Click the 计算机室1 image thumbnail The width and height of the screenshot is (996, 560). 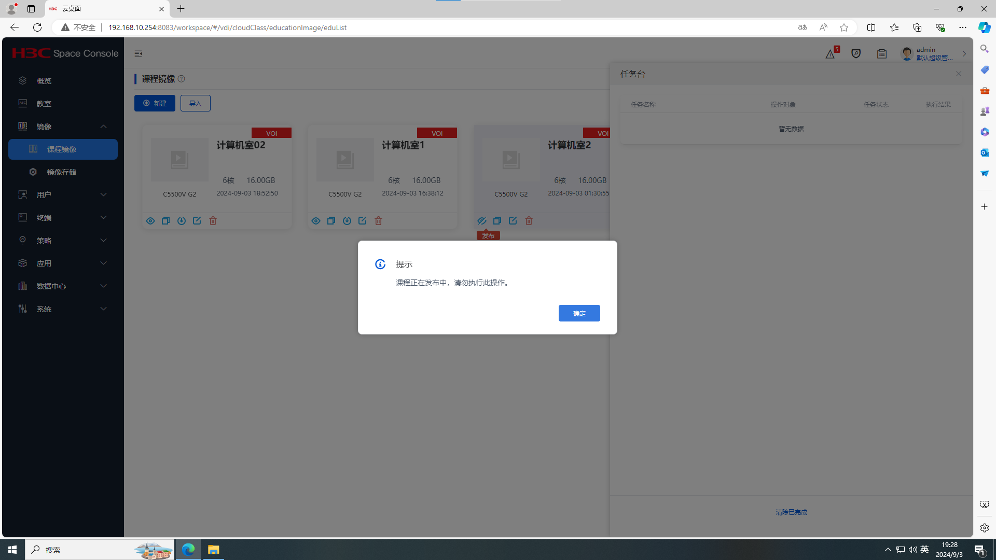345,160
